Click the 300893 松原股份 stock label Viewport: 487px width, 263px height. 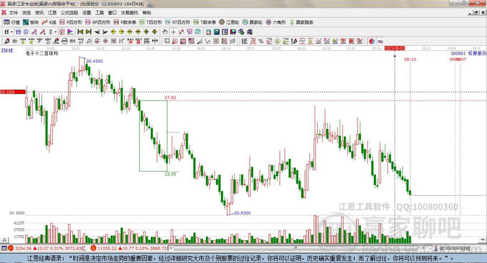(468, 53)
